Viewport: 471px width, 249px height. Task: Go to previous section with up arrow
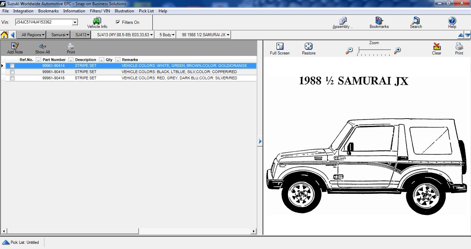point(461,35)
